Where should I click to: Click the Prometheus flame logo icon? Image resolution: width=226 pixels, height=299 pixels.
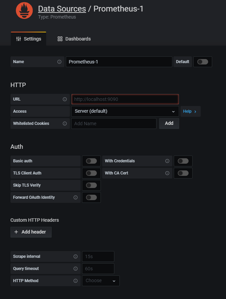24,10
